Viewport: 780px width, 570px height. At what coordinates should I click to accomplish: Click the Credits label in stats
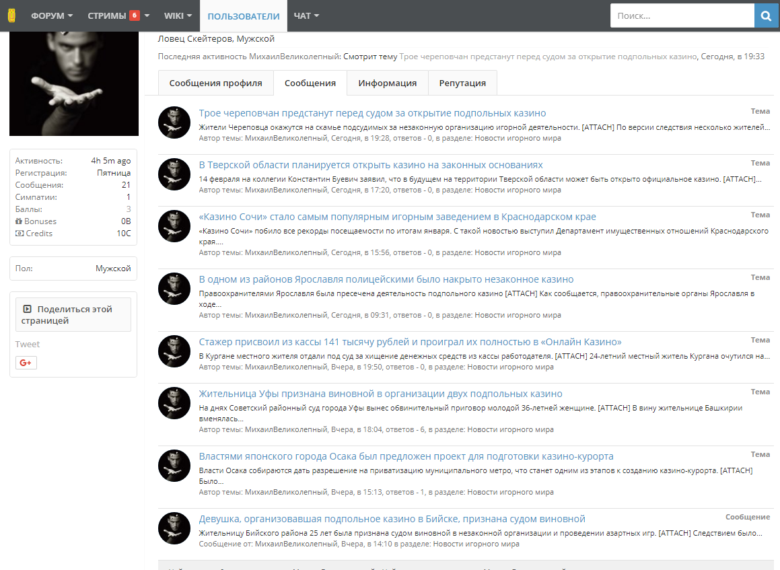click(x=39, y=234)
